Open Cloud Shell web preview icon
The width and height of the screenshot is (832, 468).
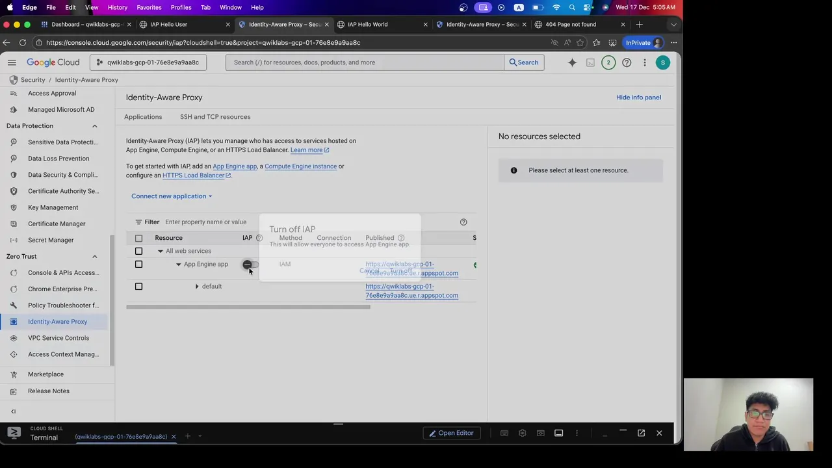pyautogui.click(x=540, y=433)
